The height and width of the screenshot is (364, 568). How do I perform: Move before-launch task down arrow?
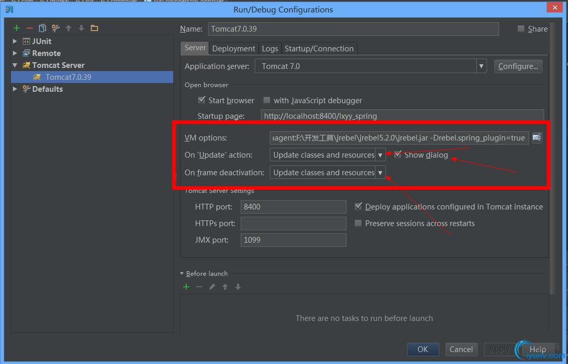click(238, 287)
